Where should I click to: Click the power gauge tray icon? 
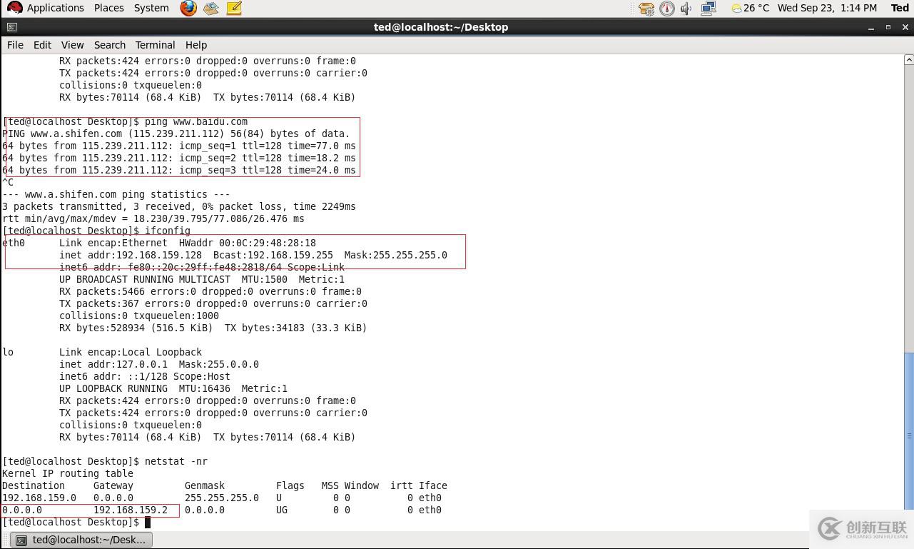667,9
